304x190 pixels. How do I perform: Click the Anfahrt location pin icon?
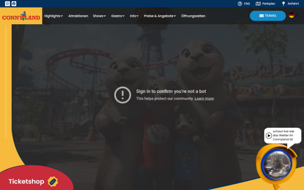(283, 4)
